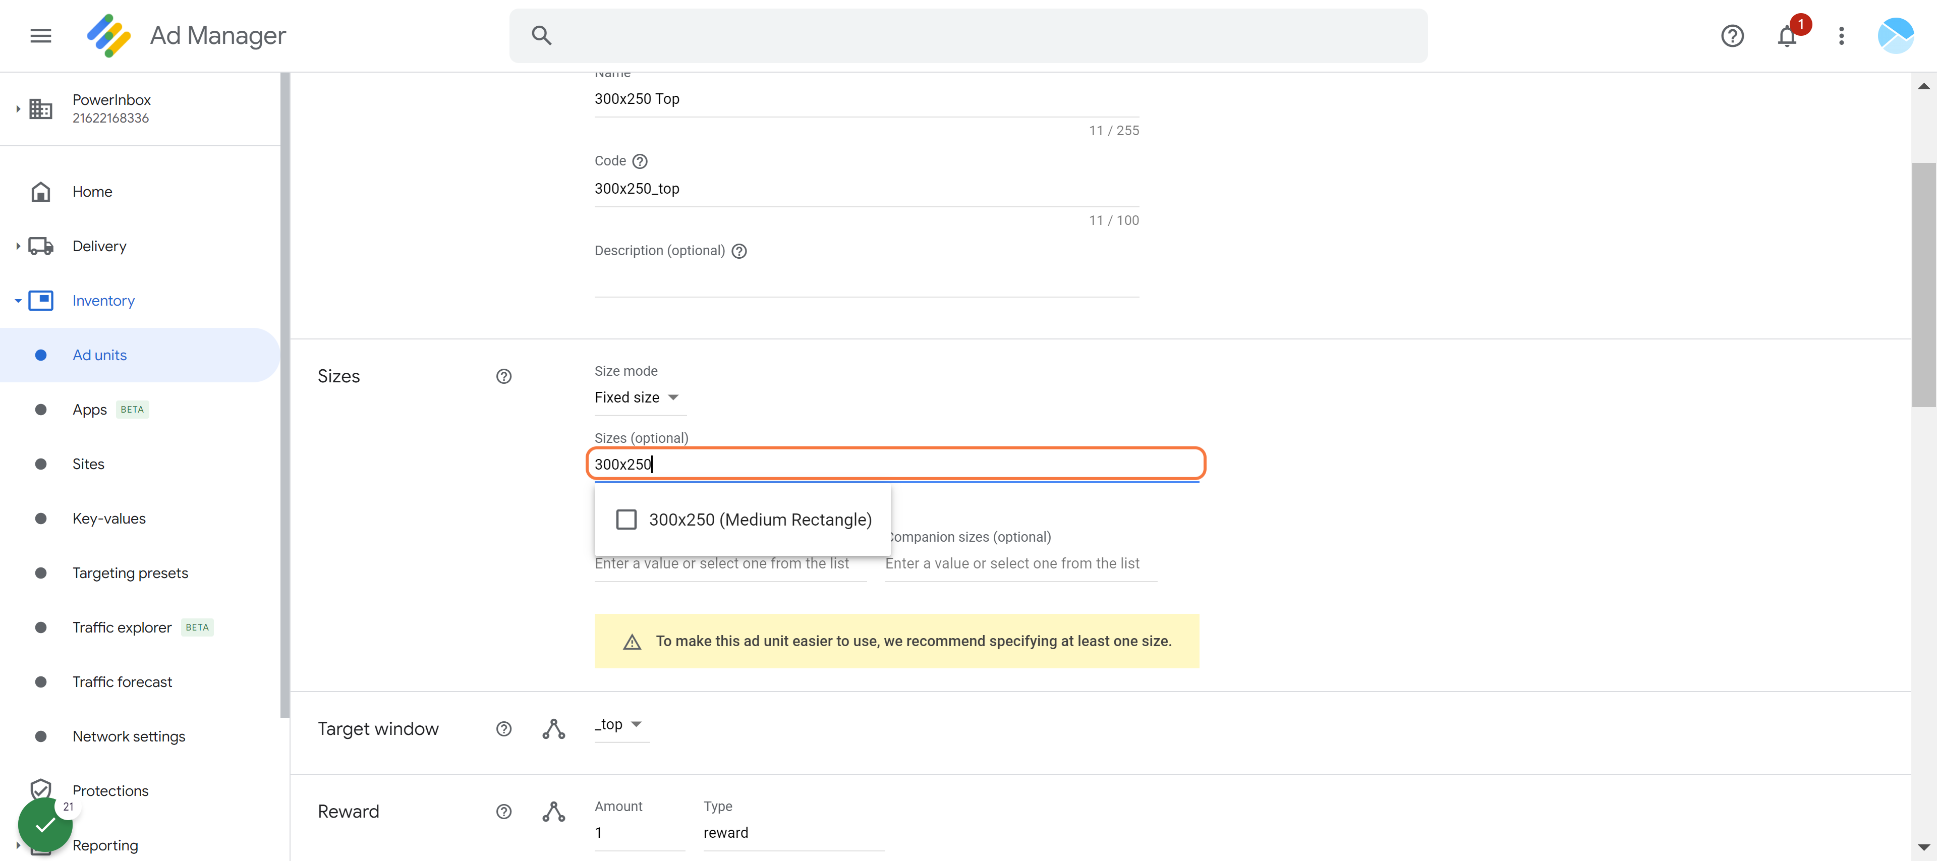Click the search magnifier icon
Screen dimensions: 1937x861
(x=541, y=35)
